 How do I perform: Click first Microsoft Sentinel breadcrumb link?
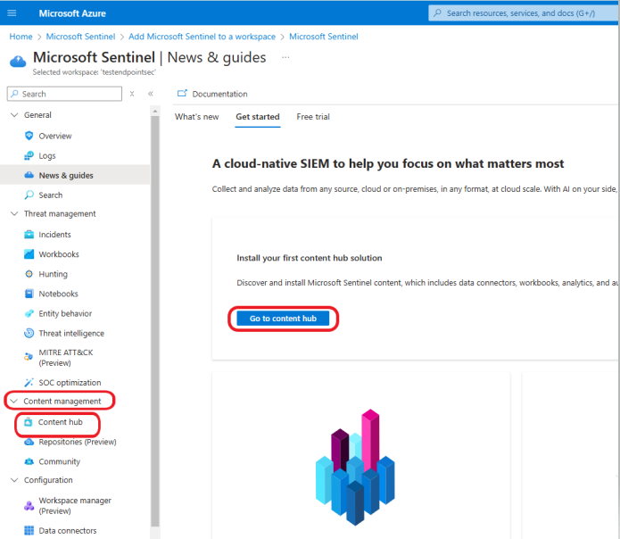pos(80,37)
